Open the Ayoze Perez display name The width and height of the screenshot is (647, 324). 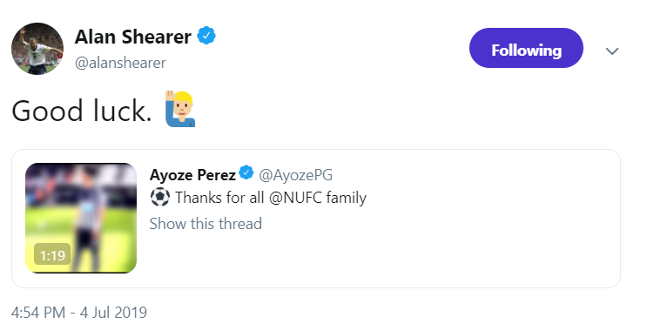(x=192, y=175)
